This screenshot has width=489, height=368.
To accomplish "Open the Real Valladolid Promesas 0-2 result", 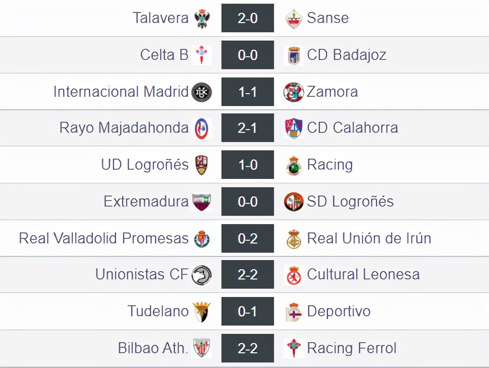I will pyautogui.click(x=248, y=238).
